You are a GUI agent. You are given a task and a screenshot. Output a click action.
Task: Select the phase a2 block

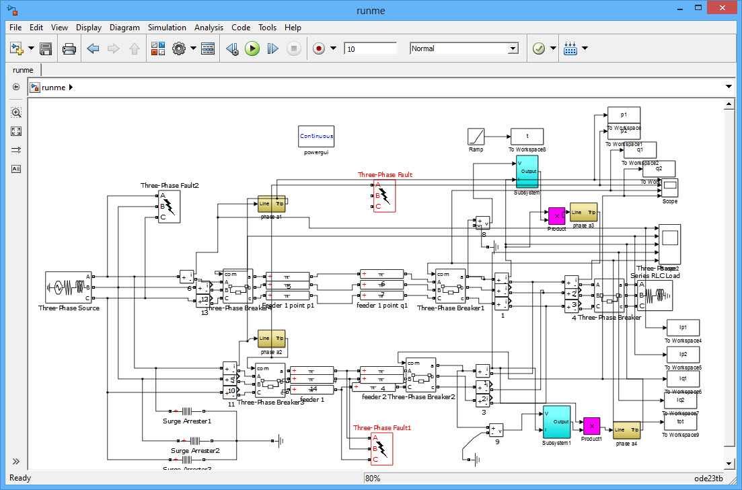272,339
